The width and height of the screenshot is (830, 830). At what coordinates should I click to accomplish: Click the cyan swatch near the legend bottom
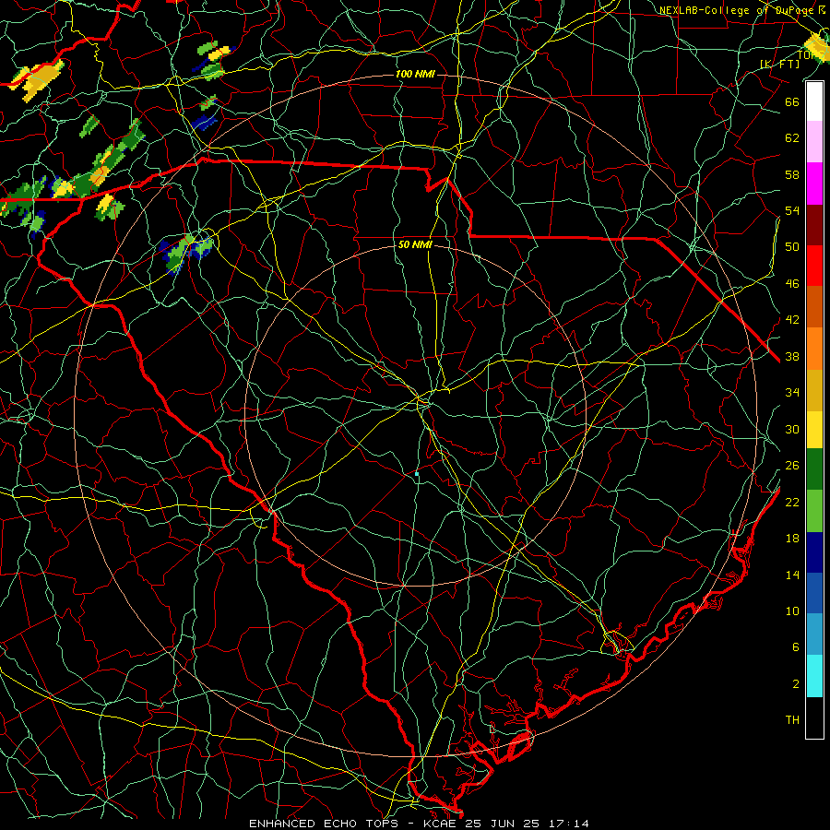coord(814,676)
